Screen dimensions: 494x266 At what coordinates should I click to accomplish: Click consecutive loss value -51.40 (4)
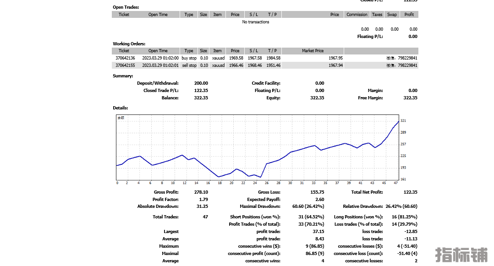[x=407, y=253]
